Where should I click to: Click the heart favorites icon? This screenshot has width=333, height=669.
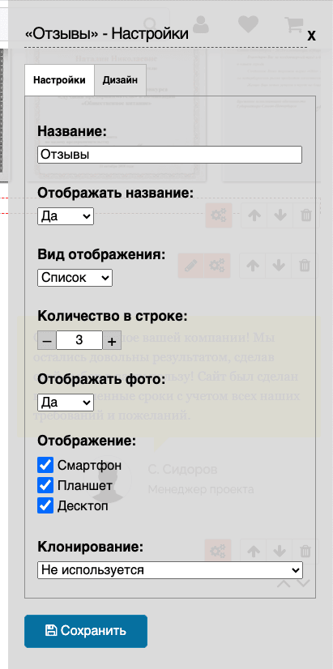[249, 24]
